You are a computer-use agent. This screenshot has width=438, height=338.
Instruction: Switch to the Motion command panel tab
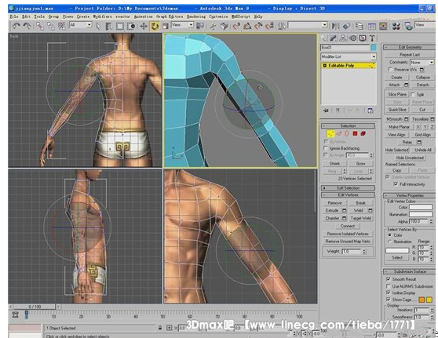(x=353, y=38)
